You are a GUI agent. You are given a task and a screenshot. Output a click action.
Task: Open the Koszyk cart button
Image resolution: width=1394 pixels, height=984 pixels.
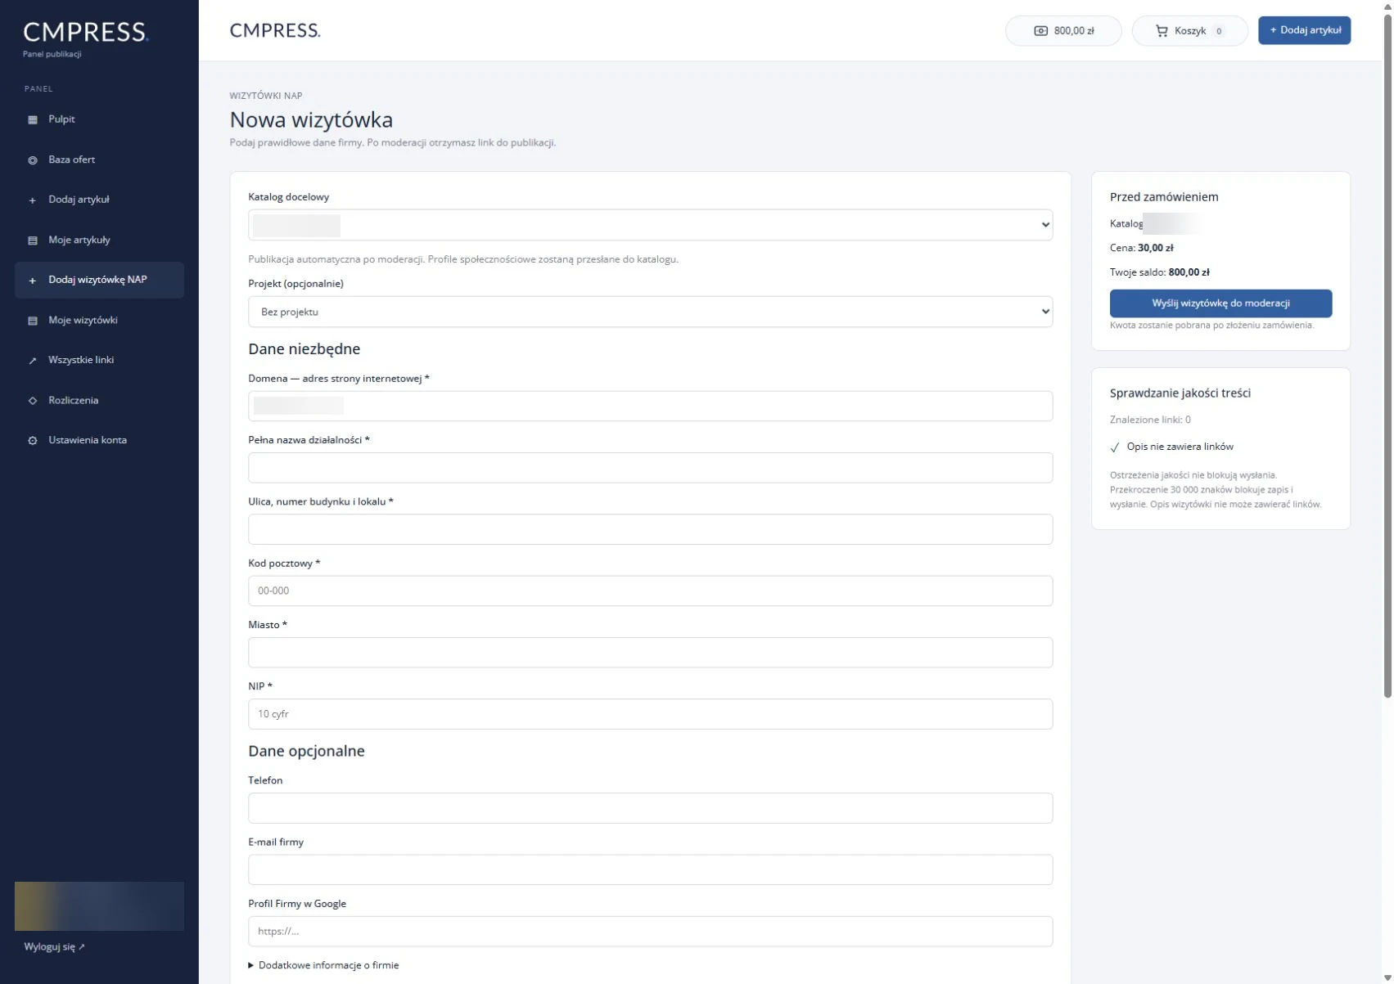click(1189, 31)
